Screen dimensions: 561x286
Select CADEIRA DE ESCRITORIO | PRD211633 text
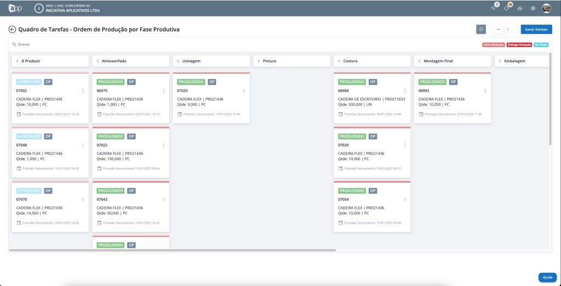[371, 100]
